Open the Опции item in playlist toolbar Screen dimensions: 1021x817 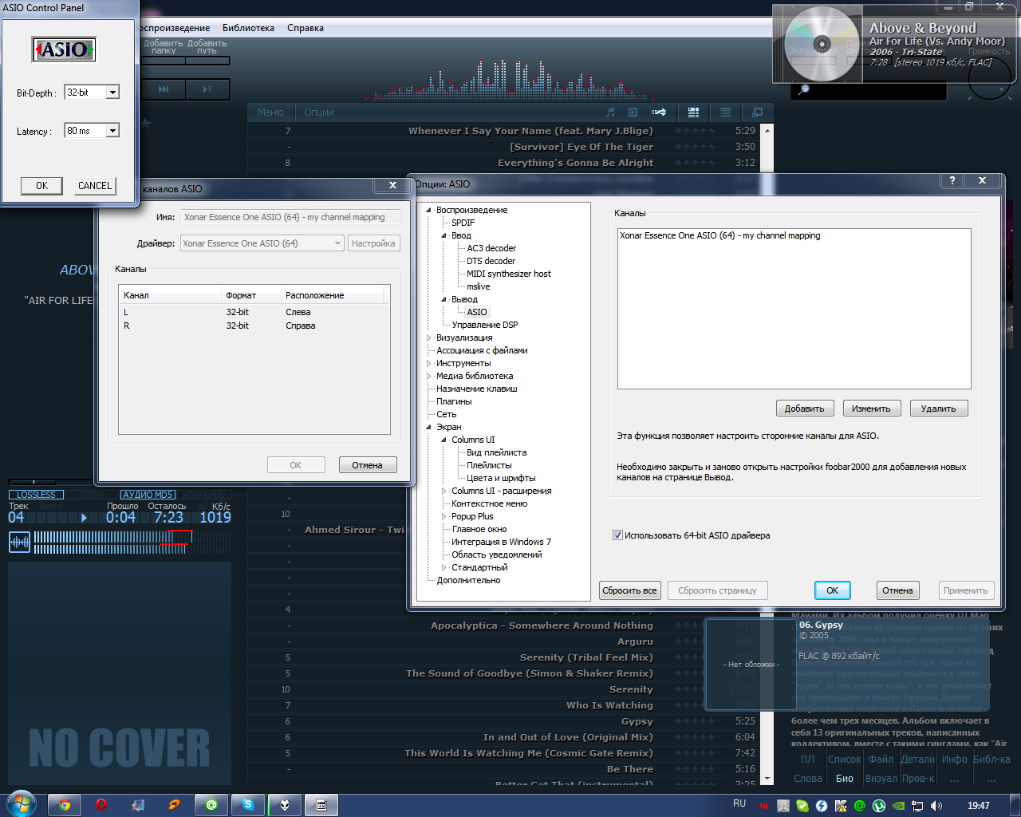[x=319, y=112]
